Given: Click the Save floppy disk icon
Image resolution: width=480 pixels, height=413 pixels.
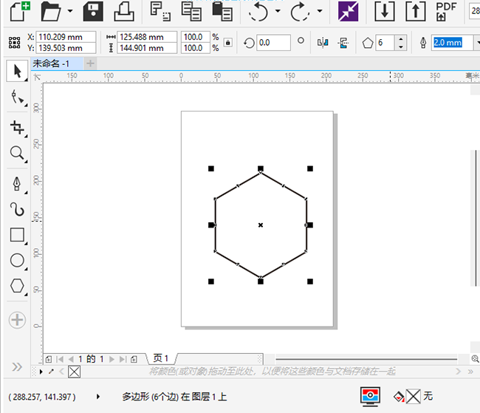Looking at the screenshot, I should 93,11.
